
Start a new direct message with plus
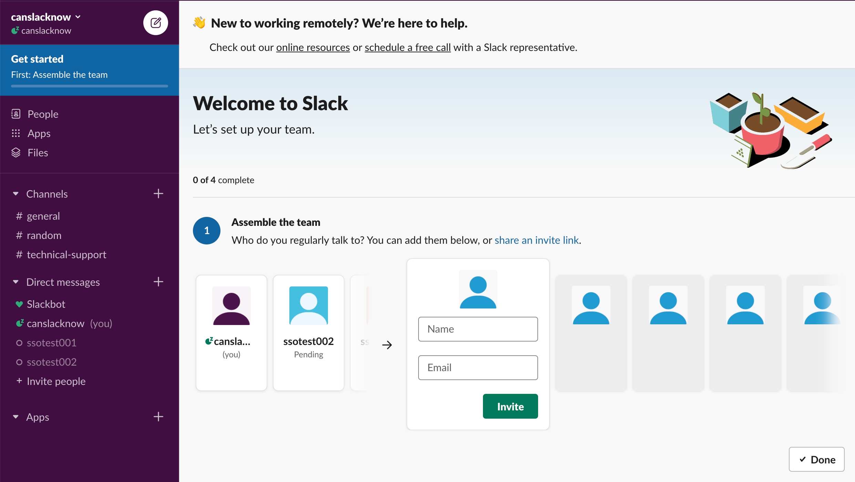coord(158,282)
